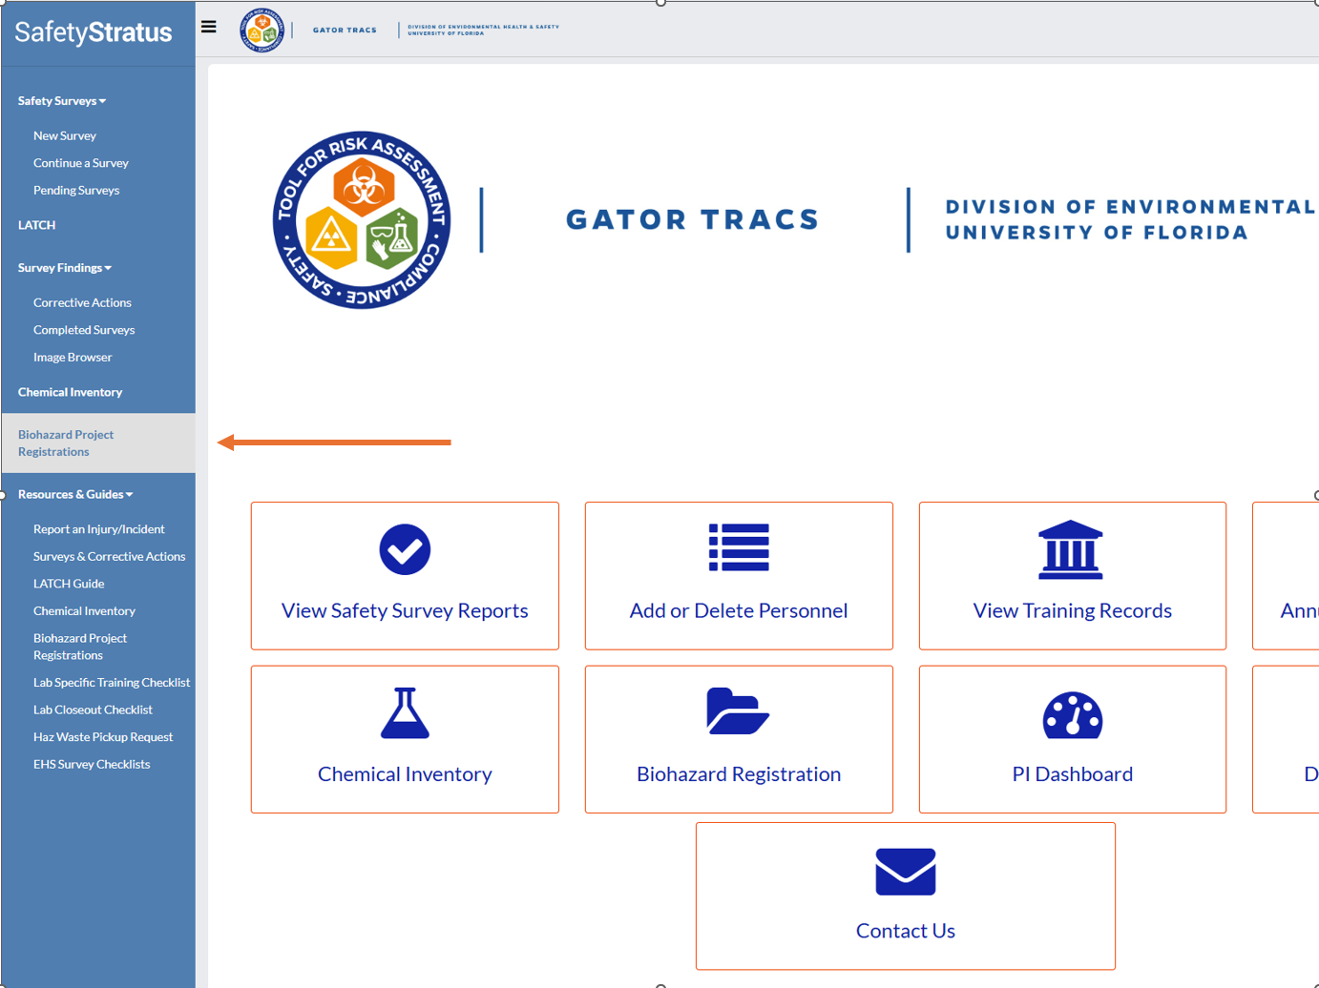Click the flask icon for Chemical Inventory
Image resolution: width=1319 pixels, height=988 pixels.
405,713
